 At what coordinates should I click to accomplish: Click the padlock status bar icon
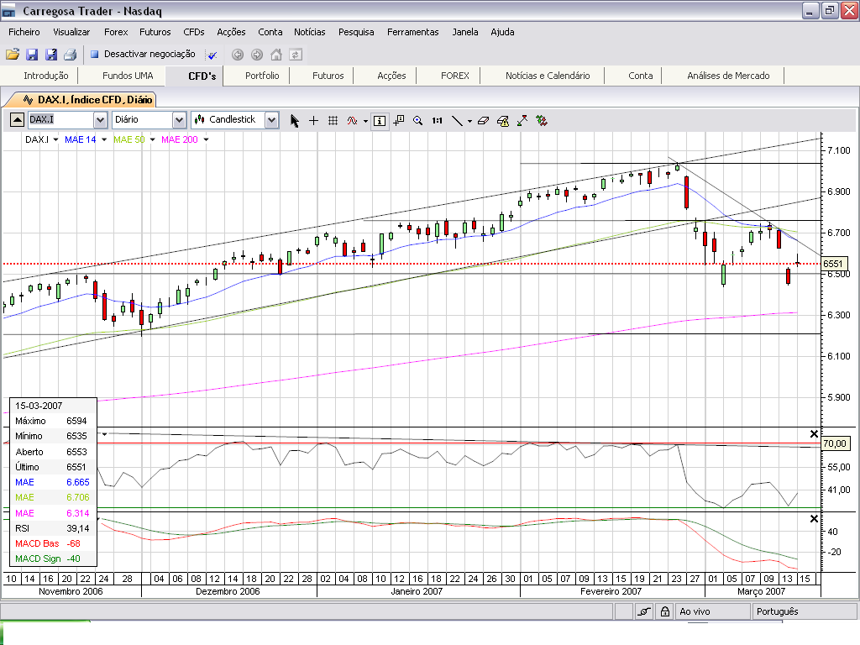click(665, 611)
